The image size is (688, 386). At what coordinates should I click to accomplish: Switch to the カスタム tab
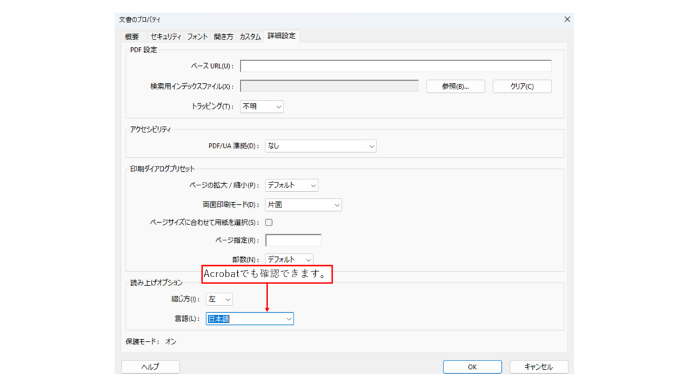pos(250,36)
